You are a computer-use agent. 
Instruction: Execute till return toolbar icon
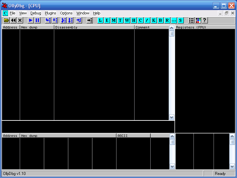click(x=79, y=20)
